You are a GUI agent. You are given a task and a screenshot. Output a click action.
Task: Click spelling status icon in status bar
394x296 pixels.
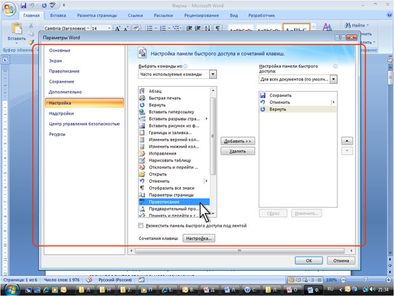pyautogui.click(x=89, y=279)
